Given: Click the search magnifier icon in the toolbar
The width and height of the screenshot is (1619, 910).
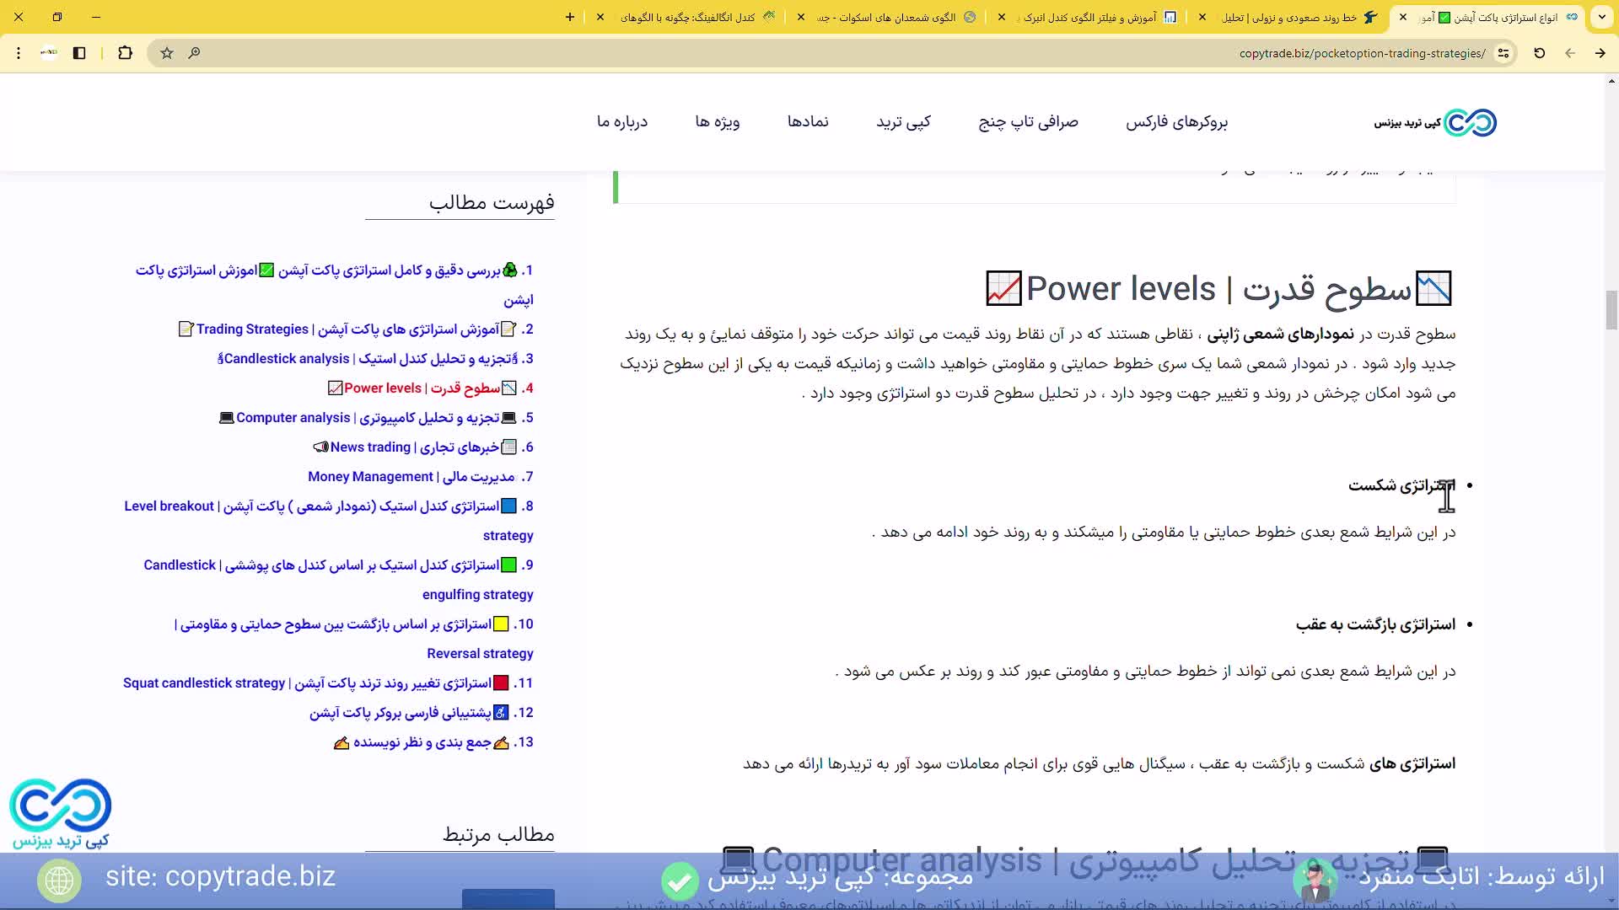Looking at the screenshot, I should click(x=195, y=53).
